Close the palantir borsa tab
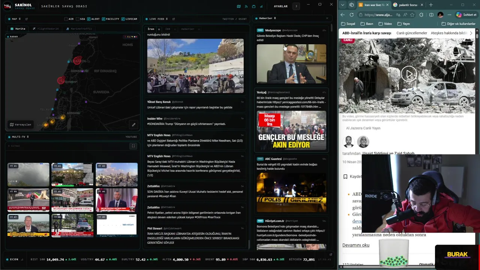The height and width of the screenshot is (270, 480). (422, 5)
